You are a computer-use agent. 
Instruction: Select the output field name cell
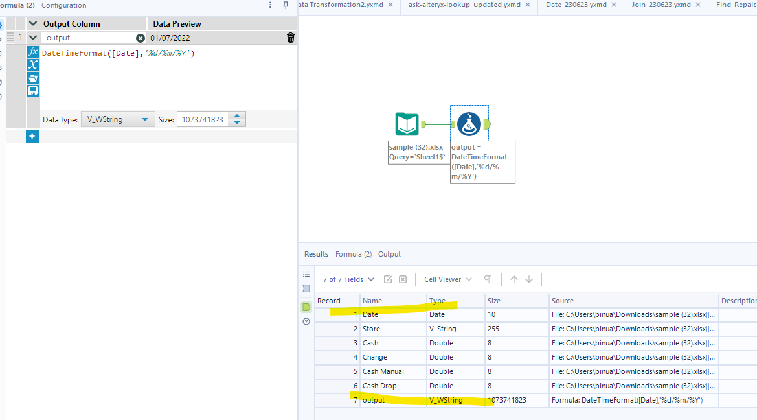393,400
